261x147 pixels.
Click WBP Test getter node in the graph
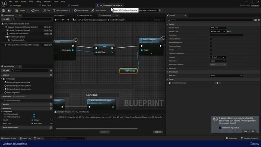pyautogui.click(x=128, y=71)
